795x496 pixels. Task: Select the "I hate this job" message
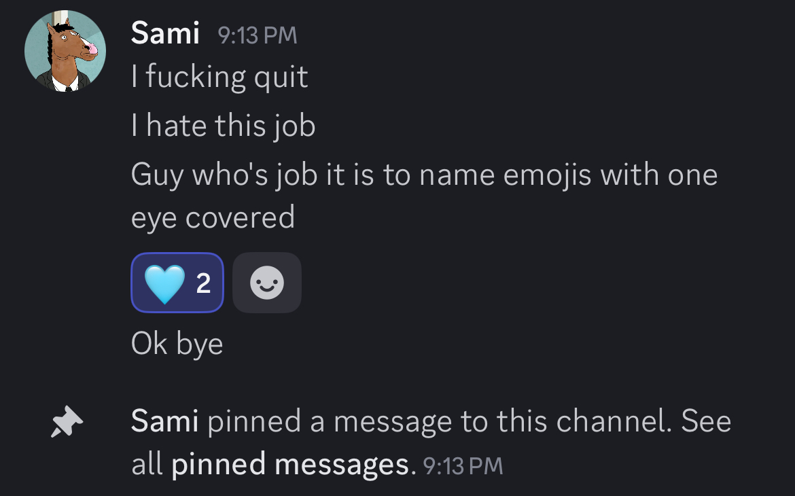tap(224, 126)
